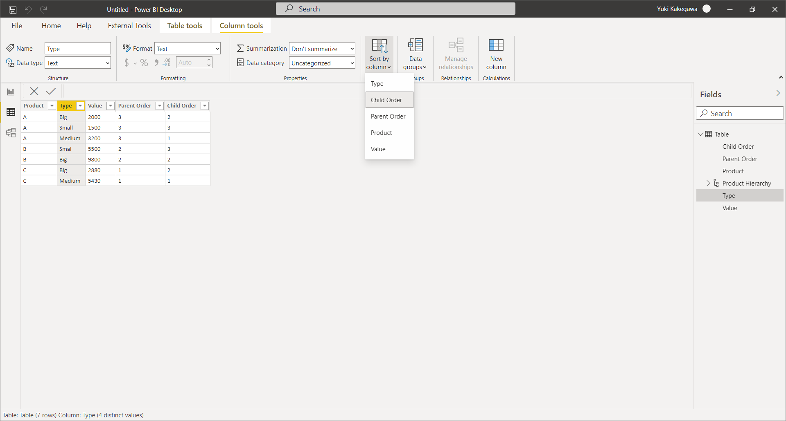Click the user account avatar circle
The height and width of the screenshot is (421, 786).
coord(707,9)
